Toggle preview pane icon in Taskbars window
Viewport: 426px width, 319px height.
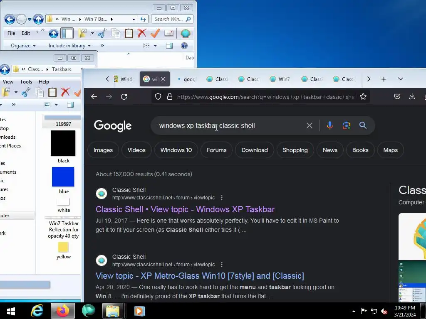[x=70, y=105]
